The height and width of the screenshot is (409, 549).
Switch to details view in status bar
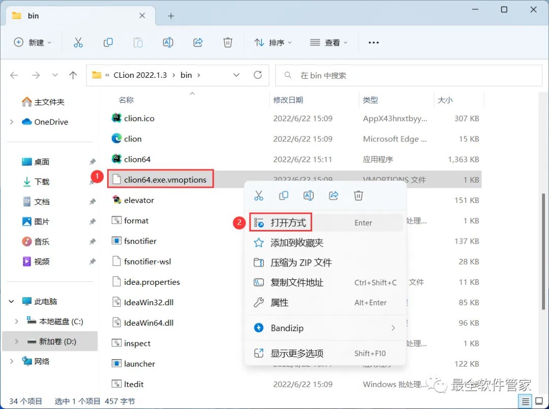(x=525, y=401)
